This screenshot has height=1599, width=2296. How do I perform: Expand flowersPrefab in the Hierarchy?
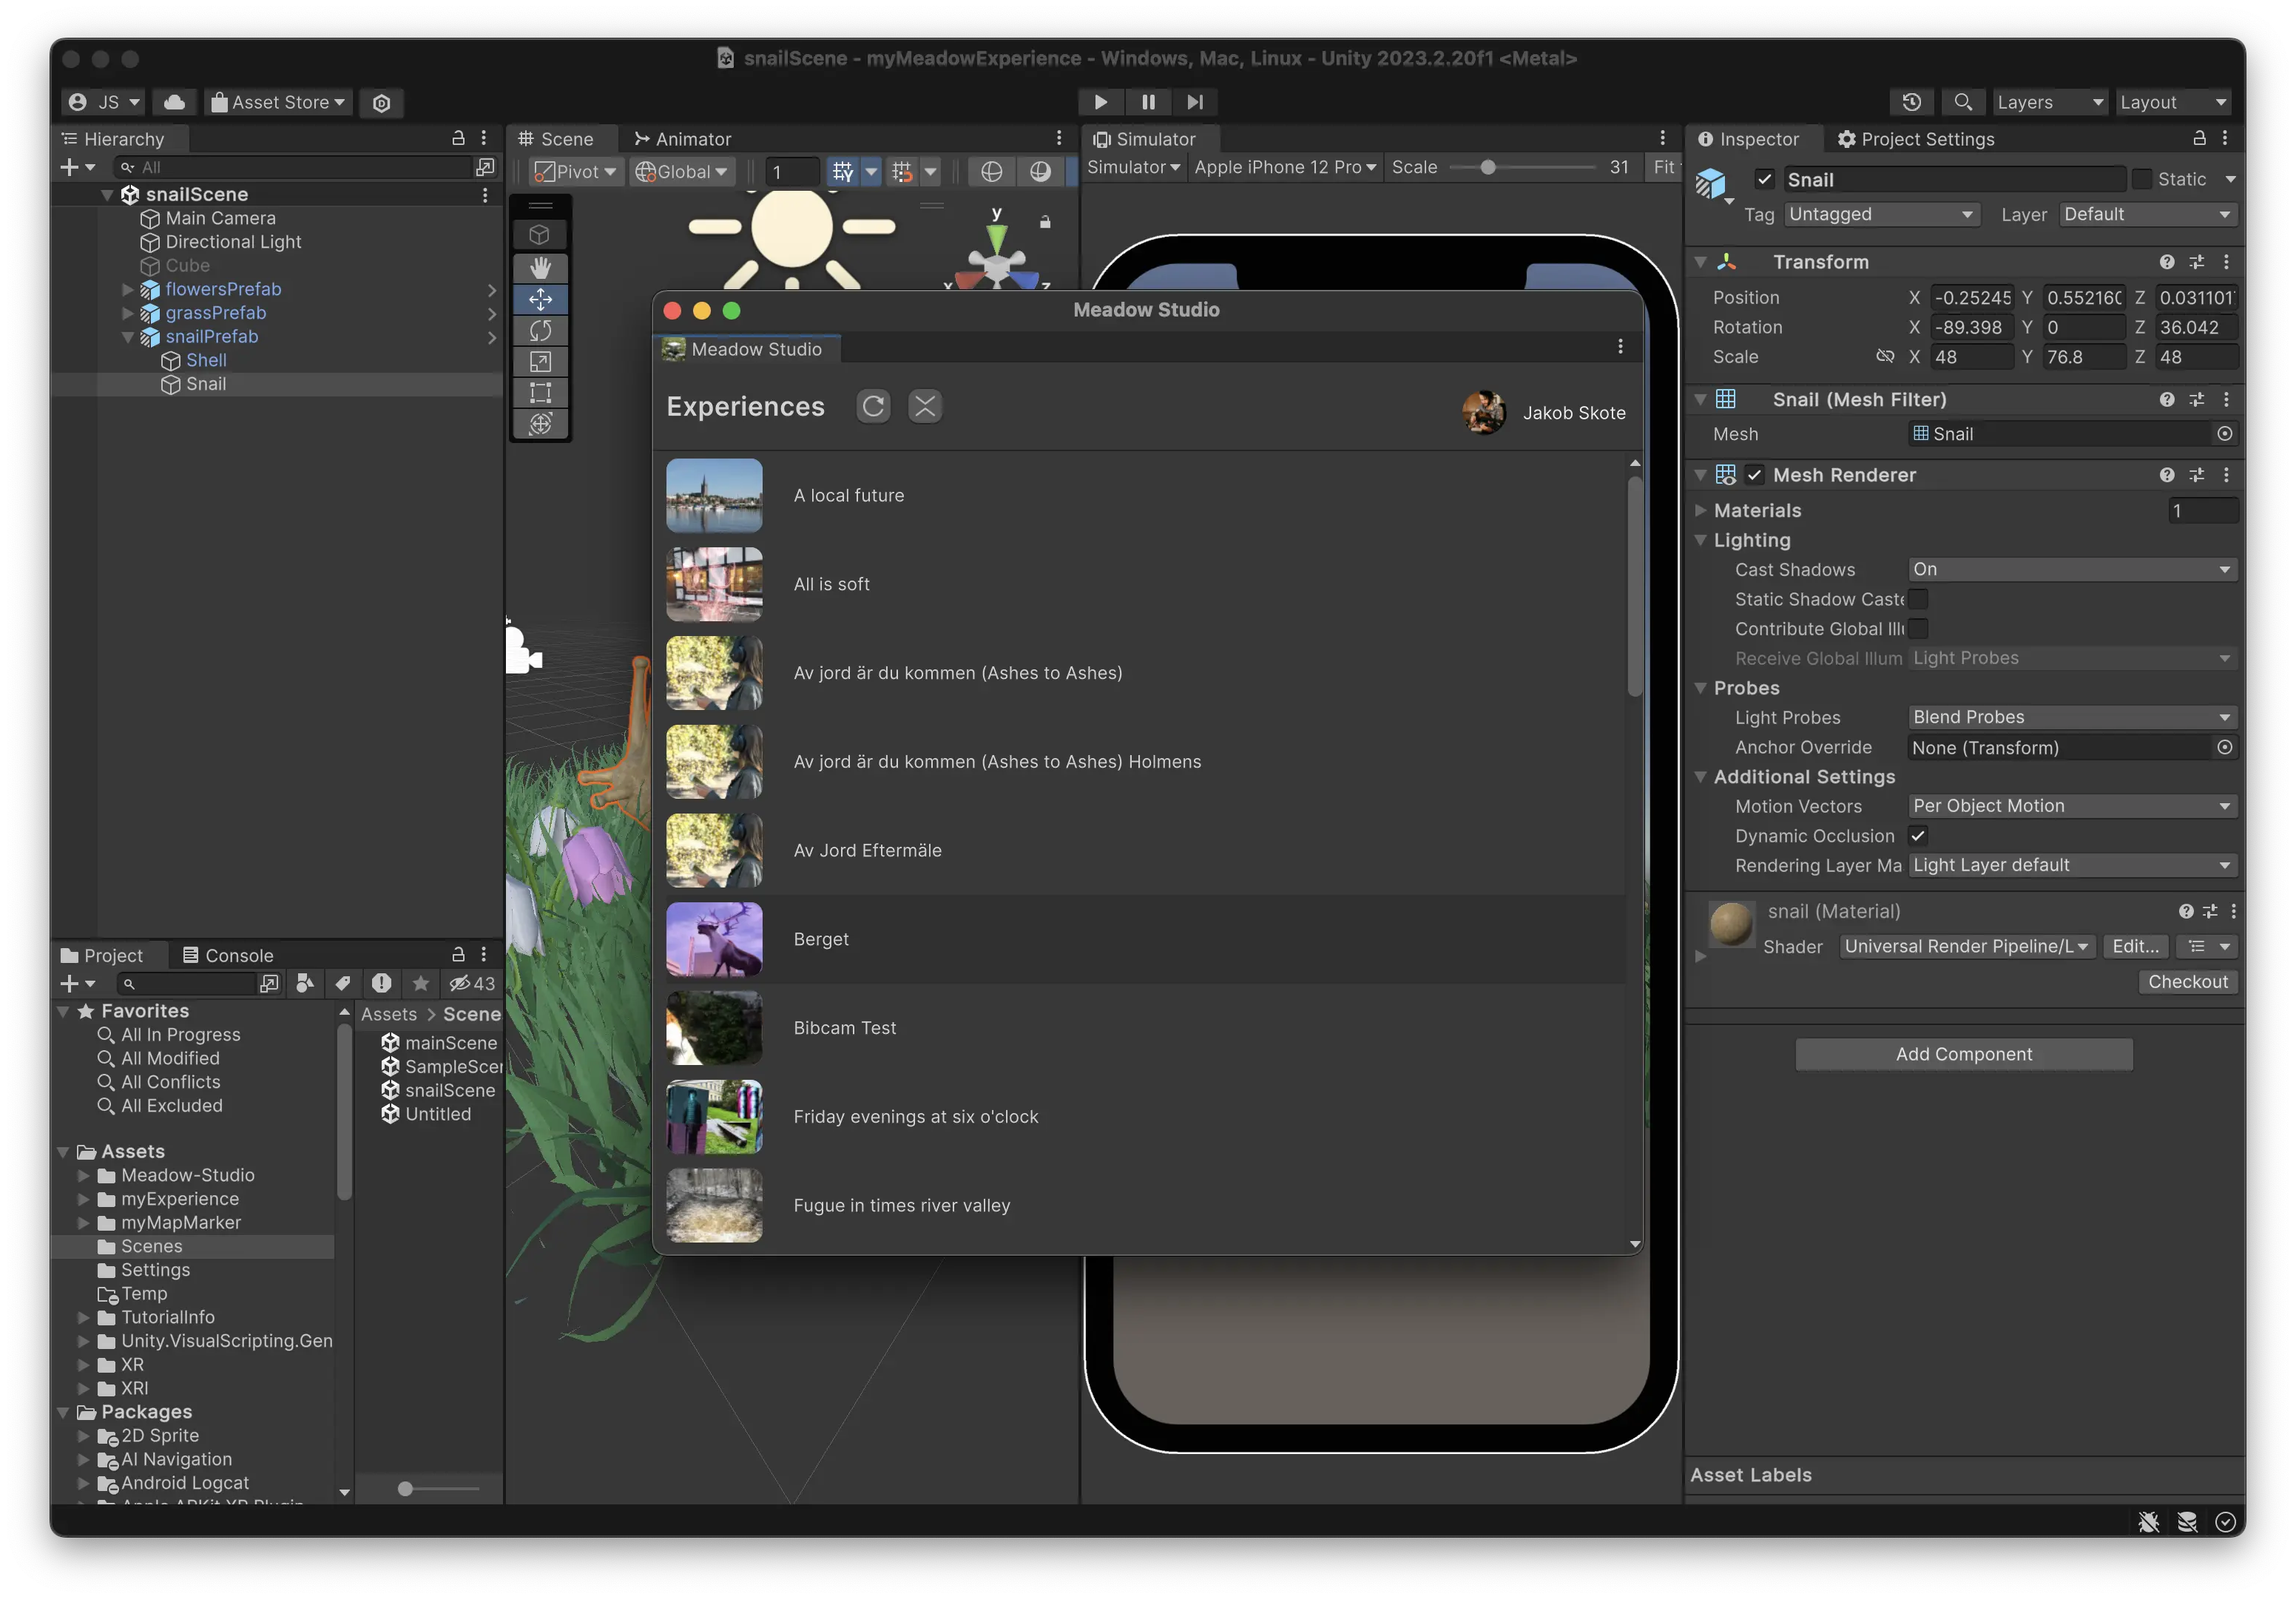pyautogui.click(x=128, y=289)
